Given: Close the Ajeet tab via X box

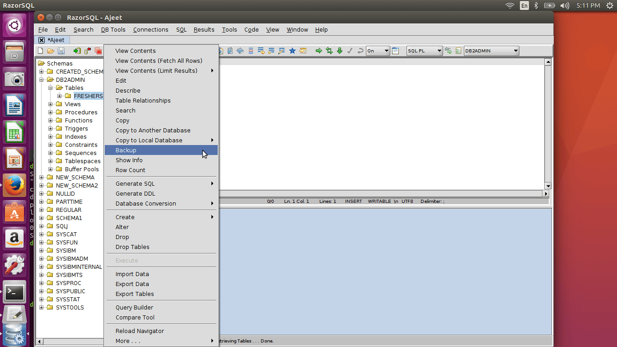Looking at the screenshot, I should pos(42,40).
